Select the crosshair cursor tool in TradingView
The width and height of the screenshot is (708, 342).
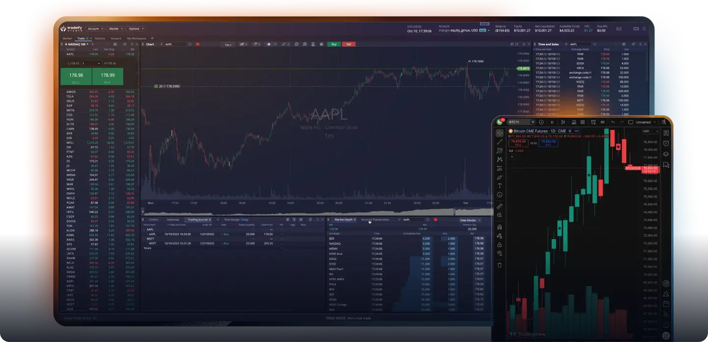coord(500,133)
